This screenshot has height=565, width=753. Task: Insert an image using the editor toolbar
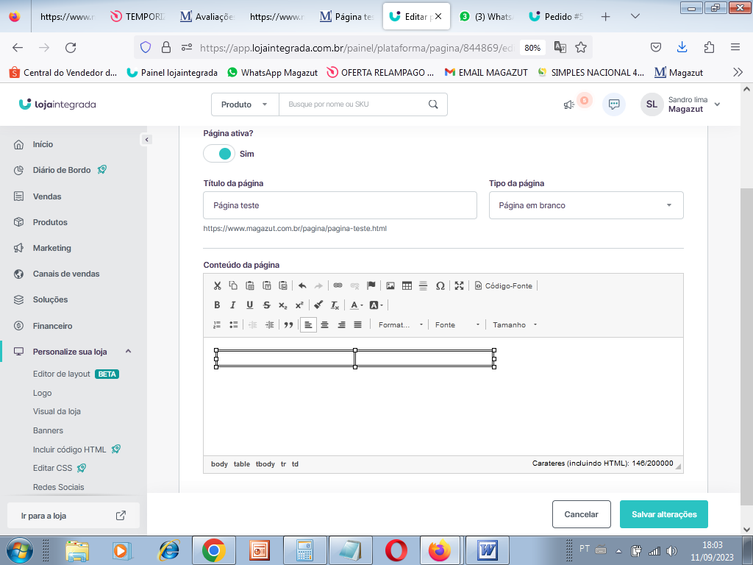pyautogui.click(x=390, y=285)
